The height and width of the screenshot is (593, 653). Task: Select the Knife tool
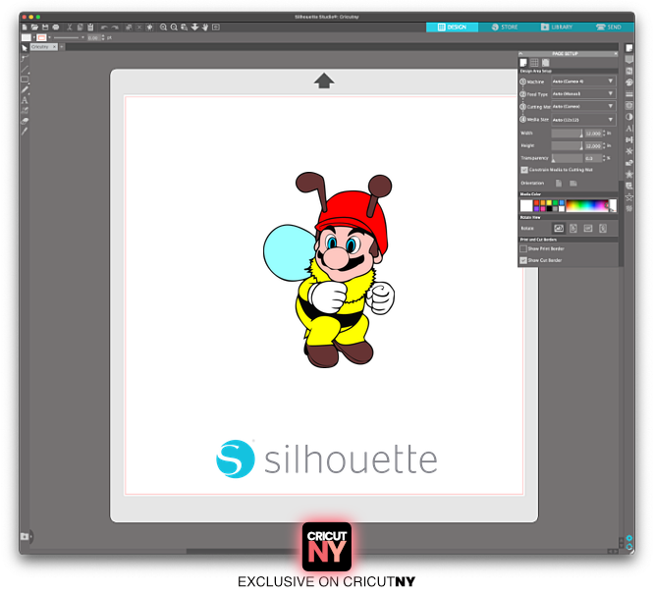pos(25,132)
